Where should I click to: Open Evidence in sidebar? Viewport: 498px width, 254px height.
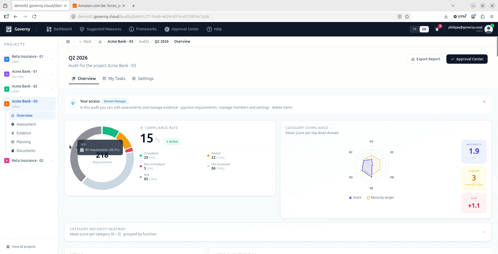coord(32,133)
